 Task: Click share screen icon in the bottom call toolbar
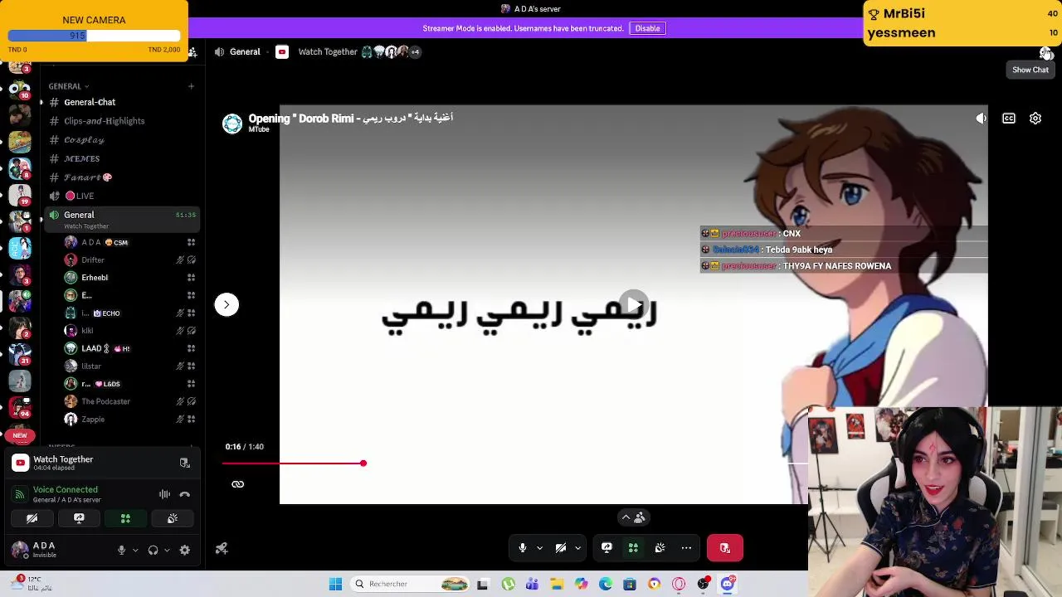pos(607,548)
